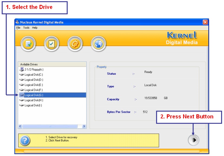Click the Nucleus Kernel title bar app icon
The height and width of the screenshot is (156, 224).
(18, 22)
